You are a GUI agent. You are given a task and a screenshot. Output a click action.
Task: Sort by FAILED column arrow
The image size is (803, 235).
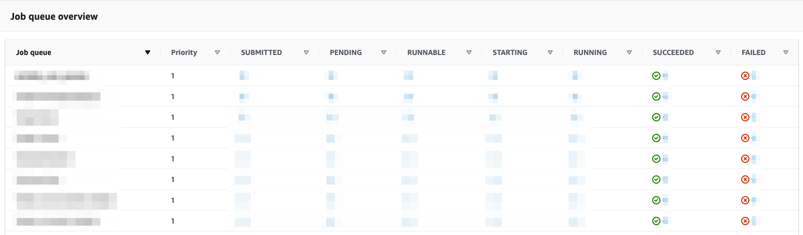(786, 52)
